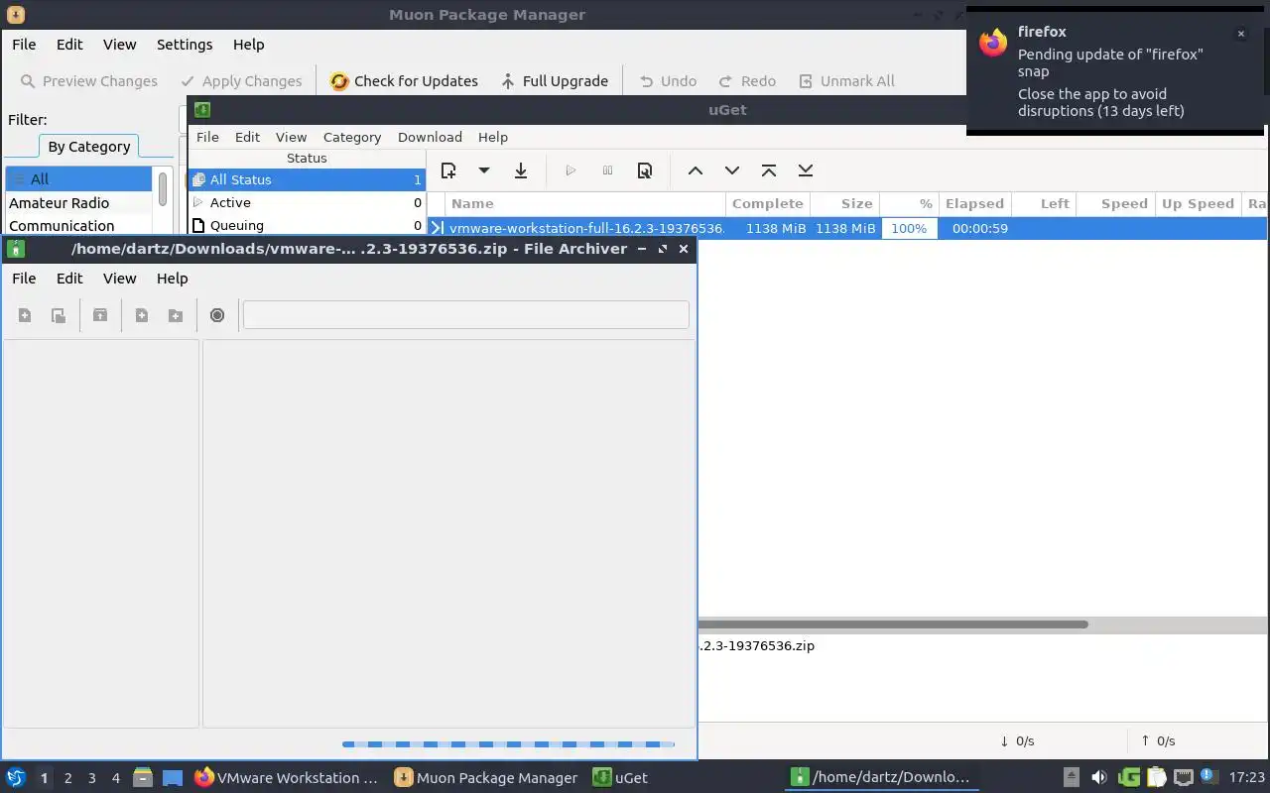Click Preview Changes in Muon toolbar

coord(89,81)
